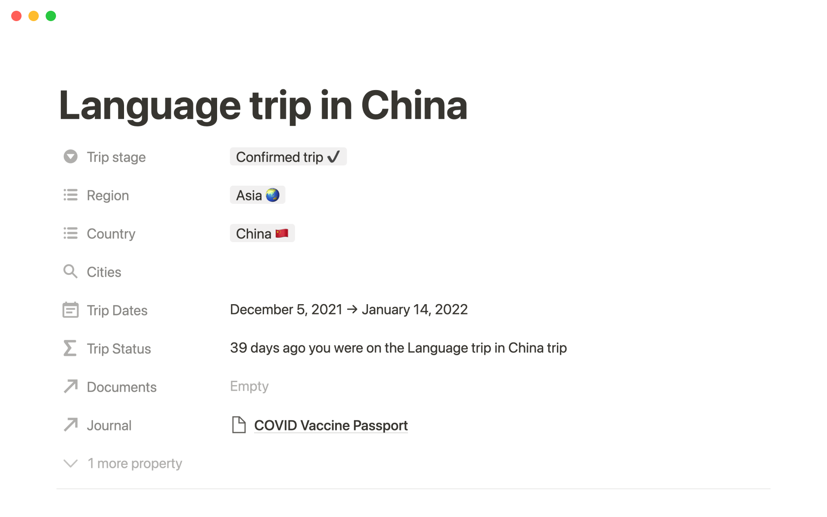Open the COVID Vaccine Passport link
827x517 pixels.
[x=331, y=426]
